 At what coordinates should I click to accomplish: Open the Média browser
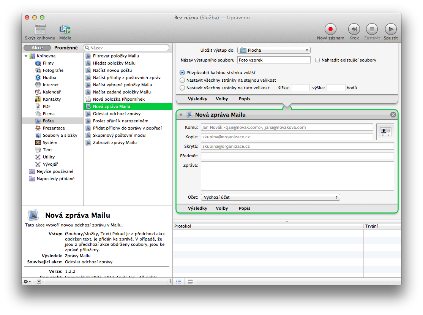pyautogui.click(x=65, y=29)
